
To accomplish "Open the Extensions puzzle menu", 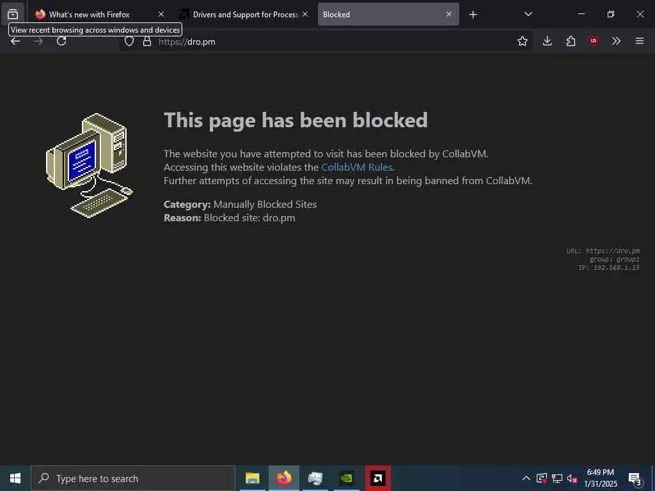I will (571, 41).
